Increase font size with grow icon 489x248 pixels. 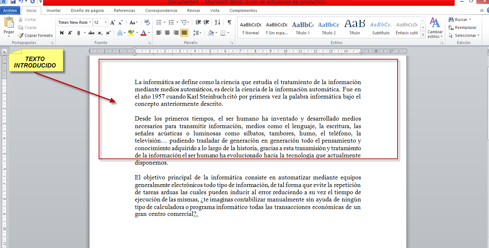pyautogui.click(x=113, y=22)
